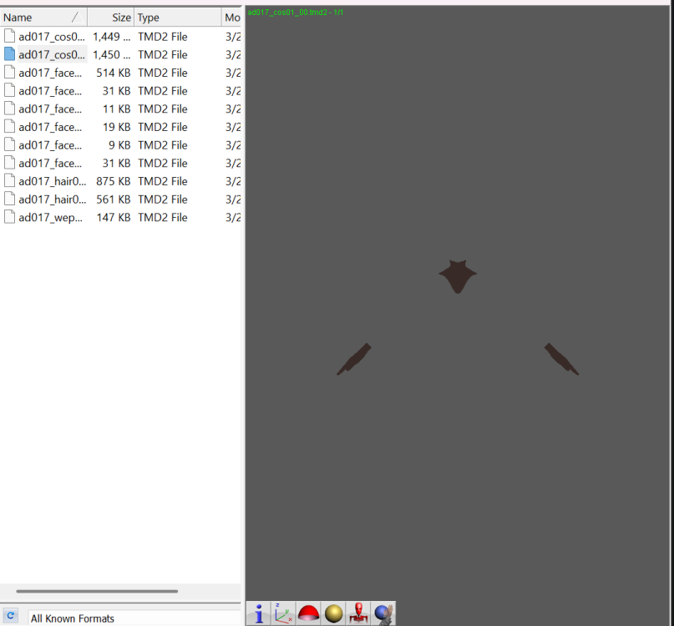Screen dimensions: 674x626
Task: Click the red skeleton figure icon
Action: pos(359,613)
